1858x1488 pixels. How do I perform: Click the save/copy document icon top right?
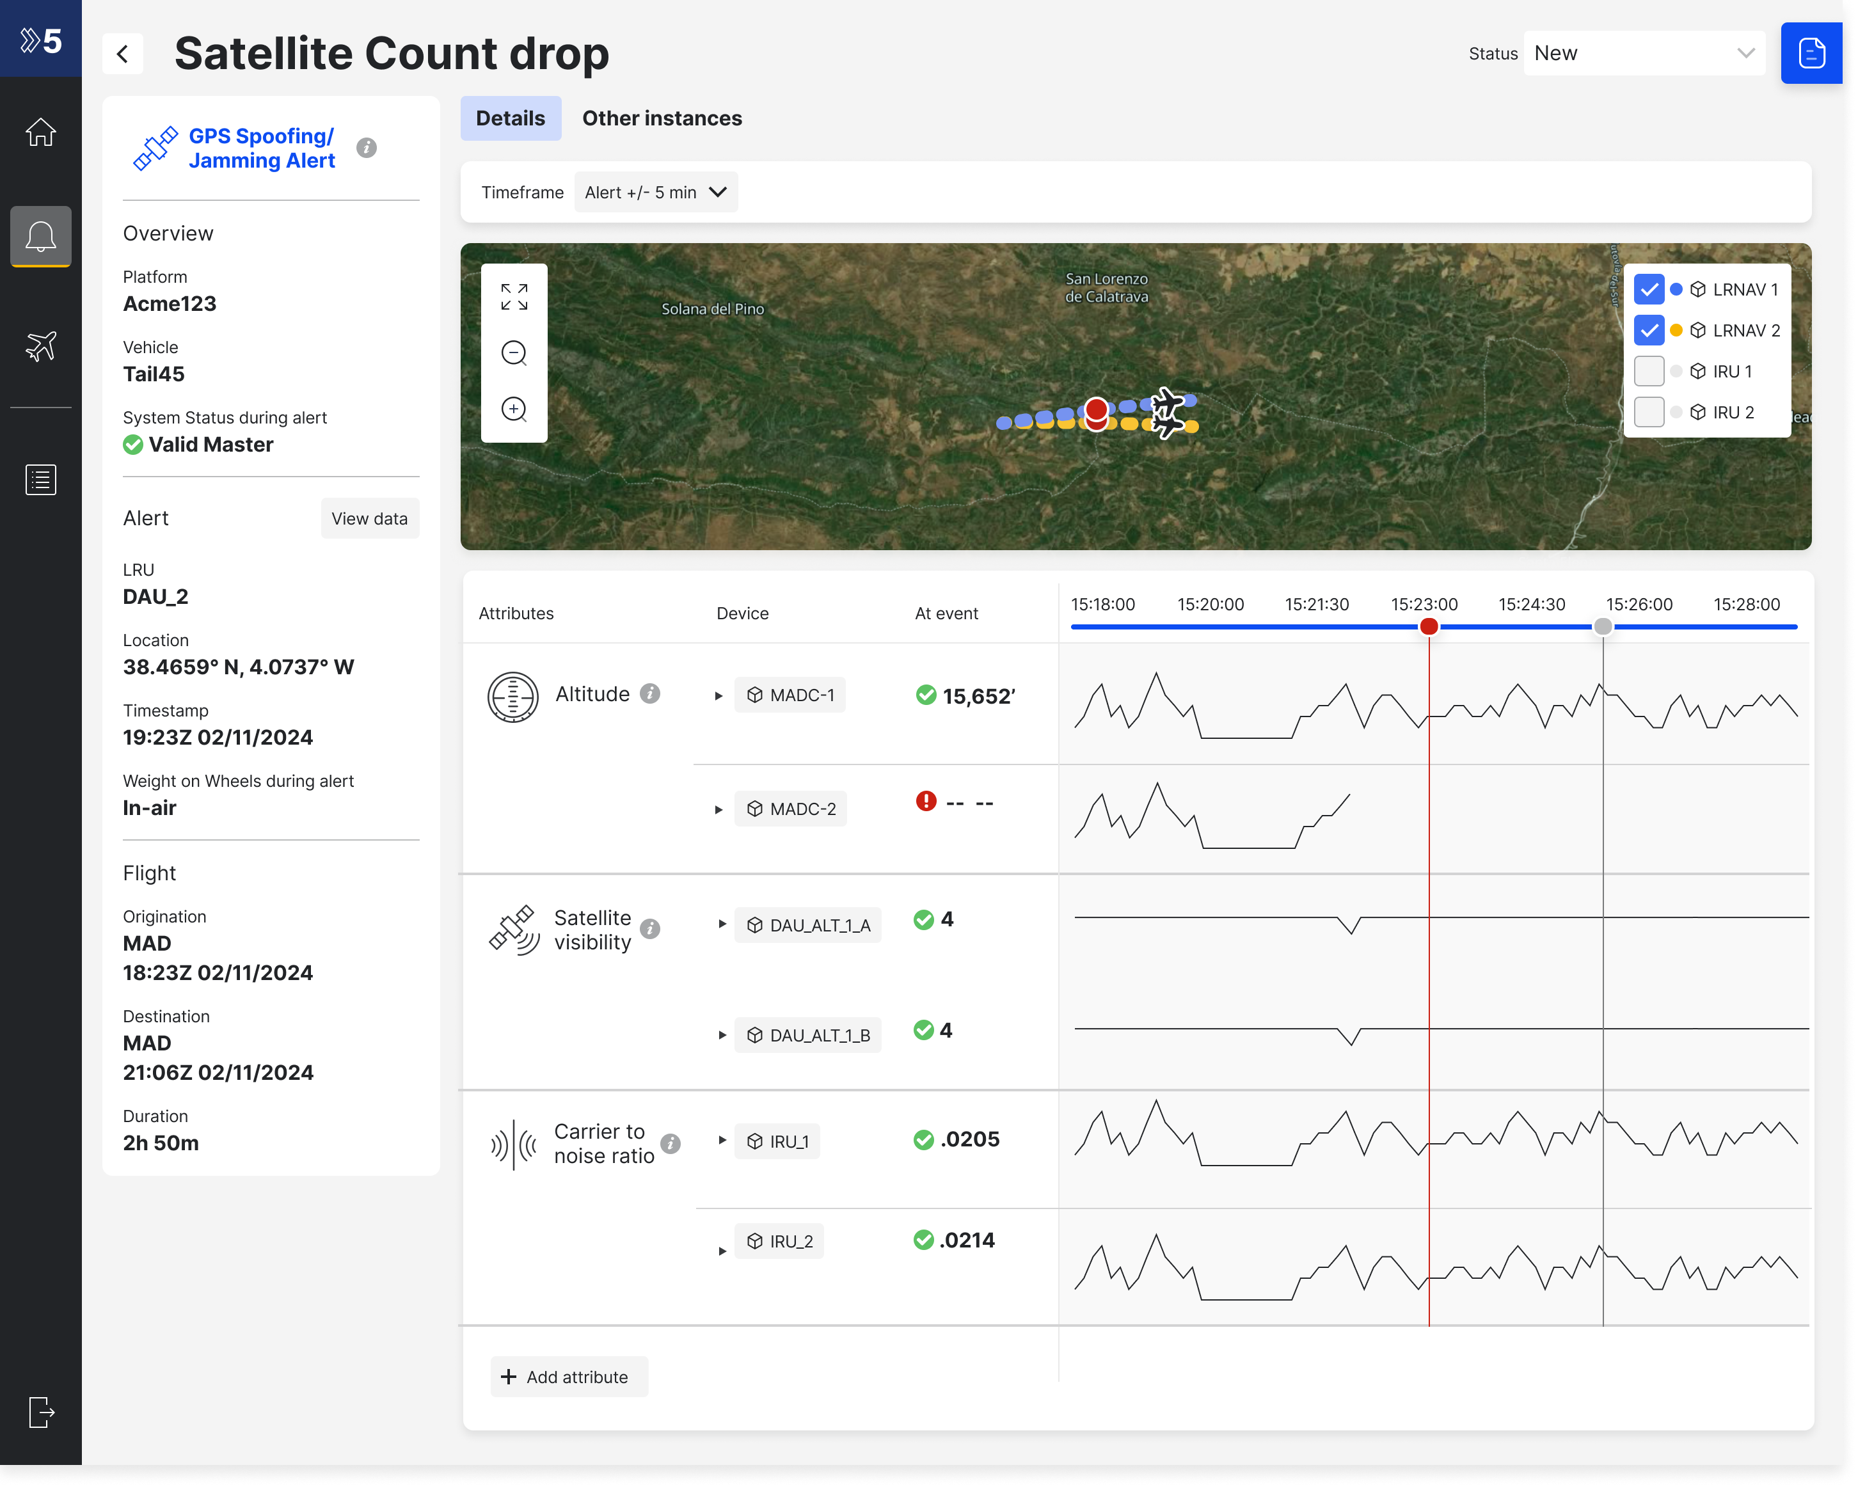coord(1809,53)
